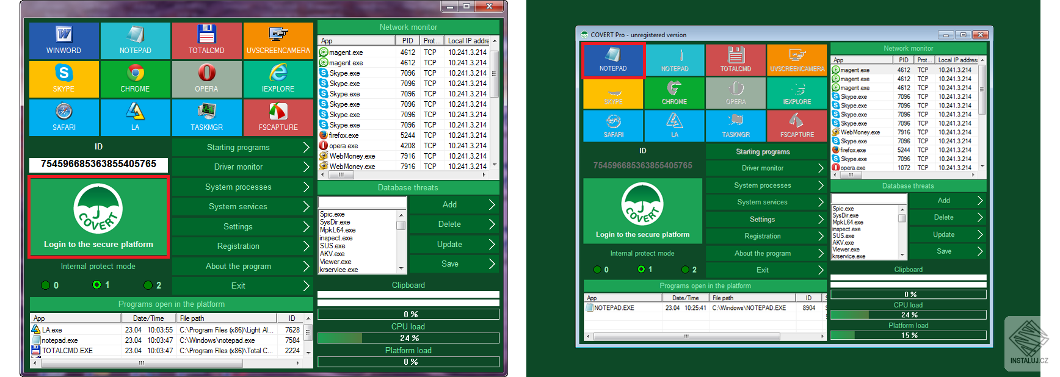This screenshot has width=1060, height=377.
Task: Open TASKMGR tile in COVERT Pro window
Action: (736, 126)
